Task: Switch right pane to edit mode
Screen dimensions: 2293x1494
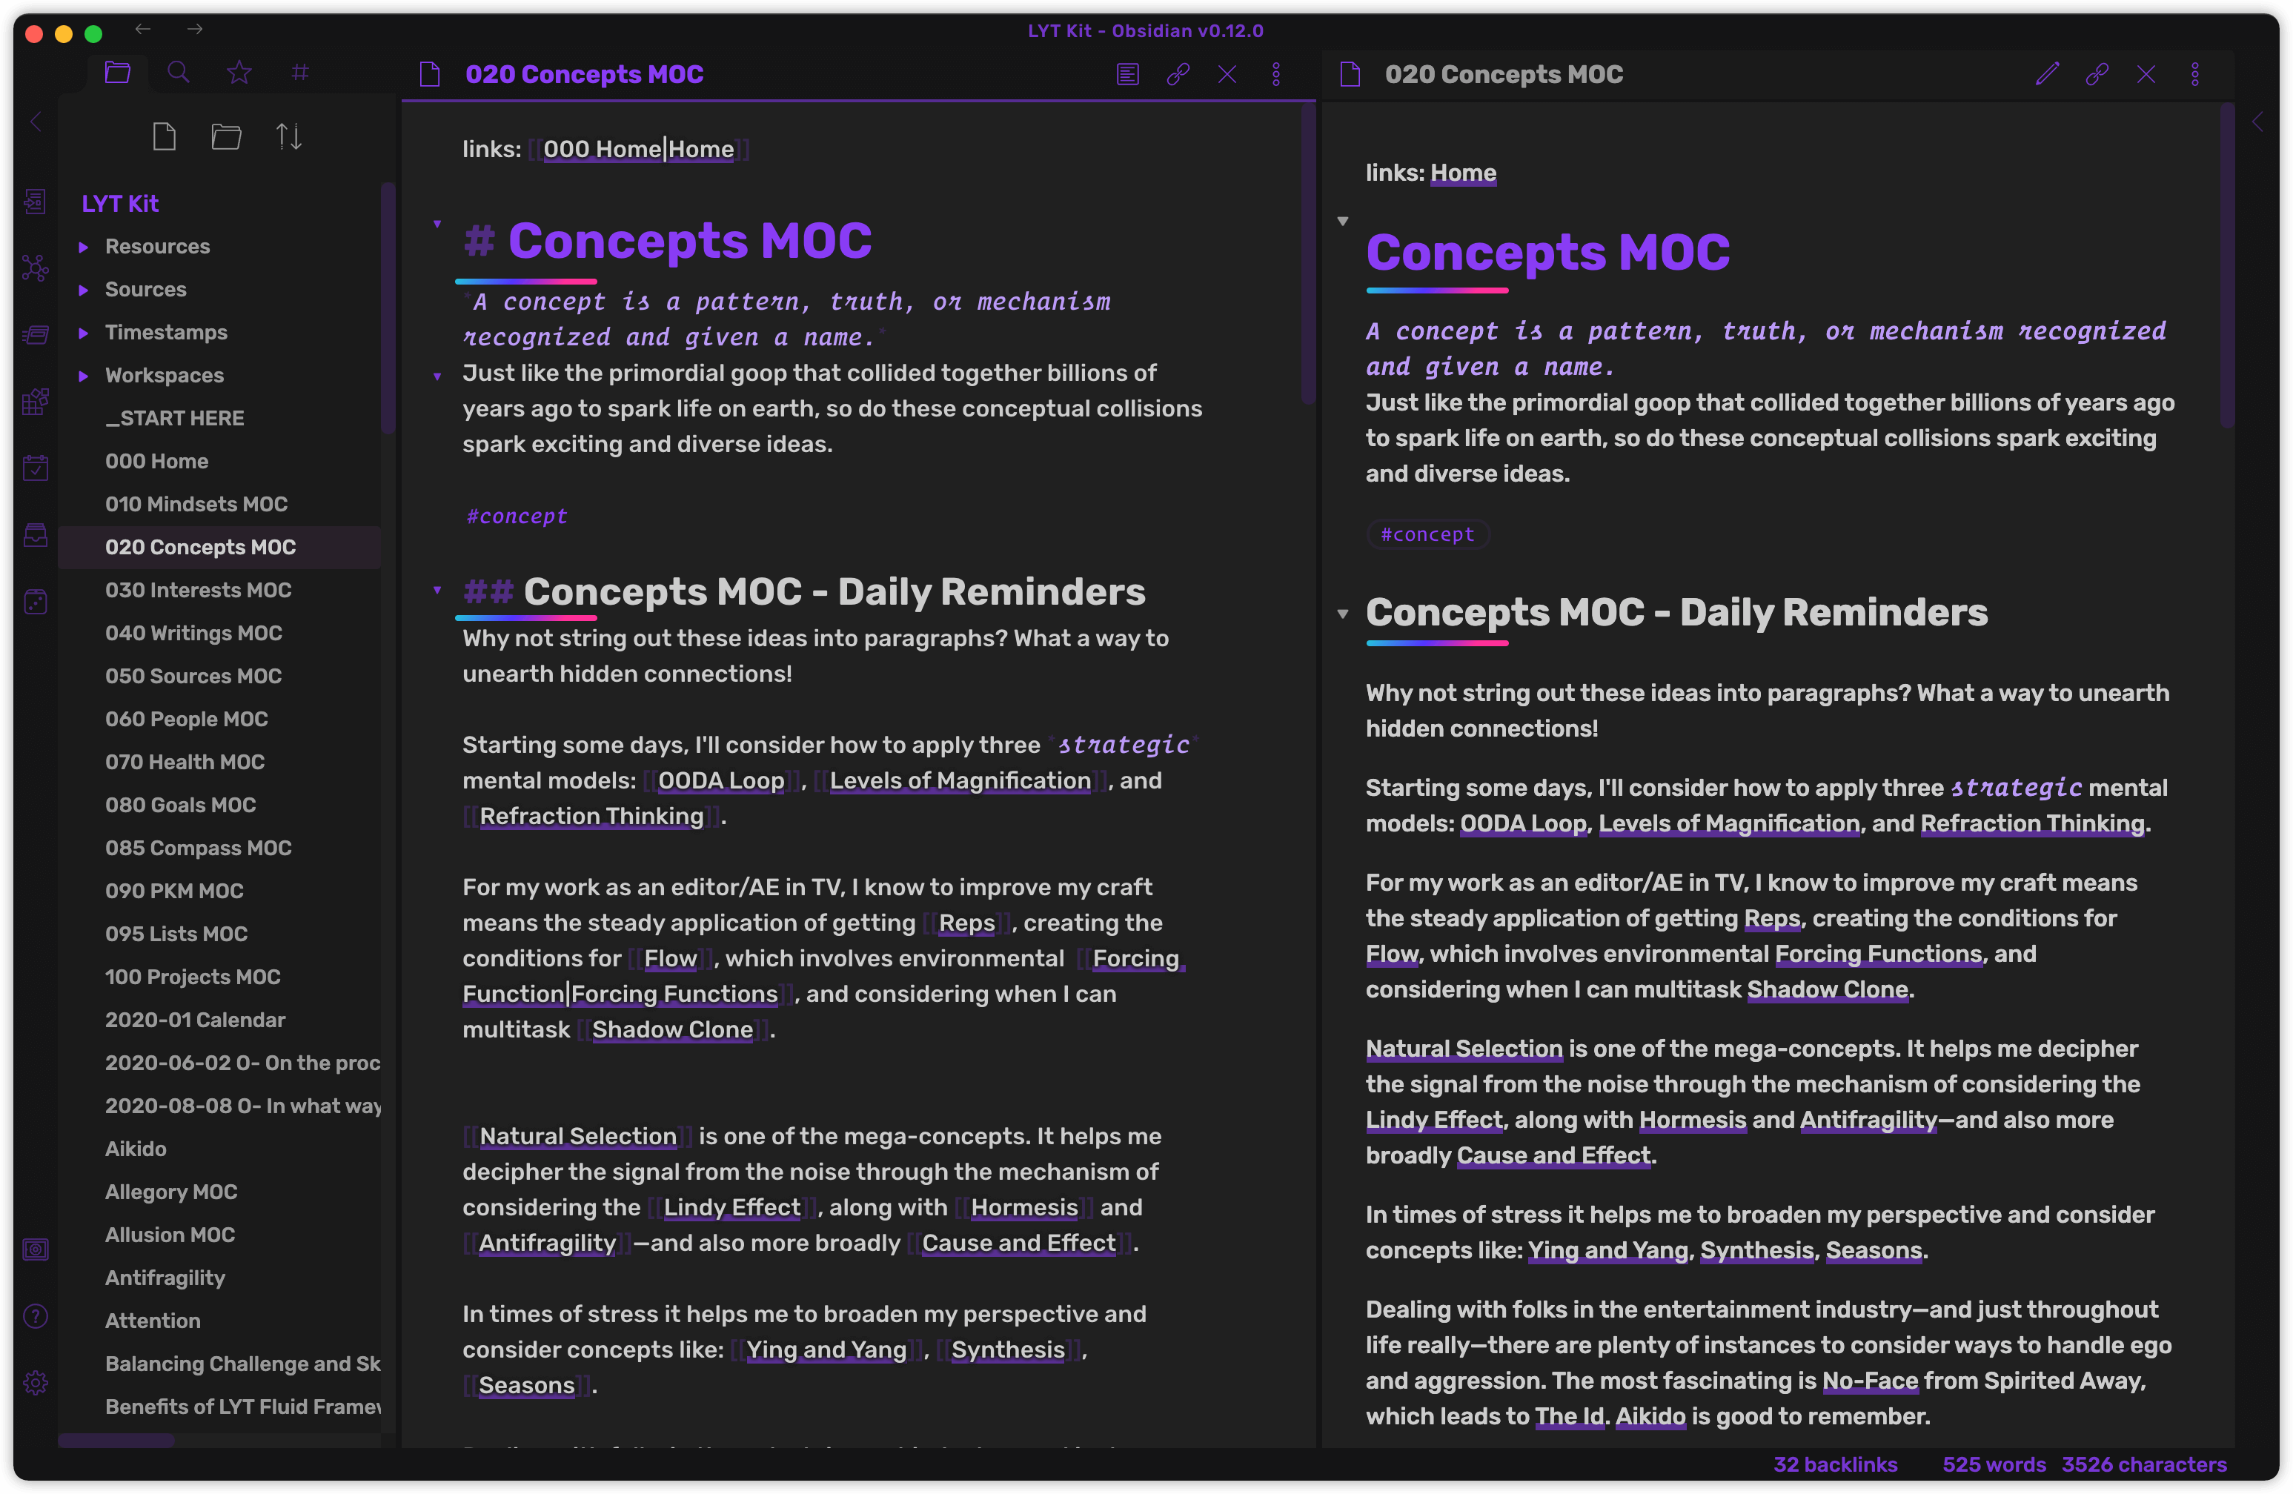Action: click(2047, 74)
